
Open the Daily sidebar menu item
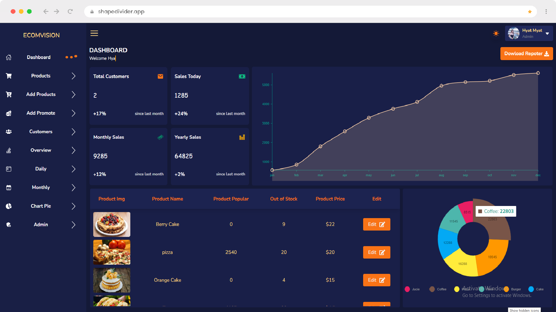tap(41, 169)
